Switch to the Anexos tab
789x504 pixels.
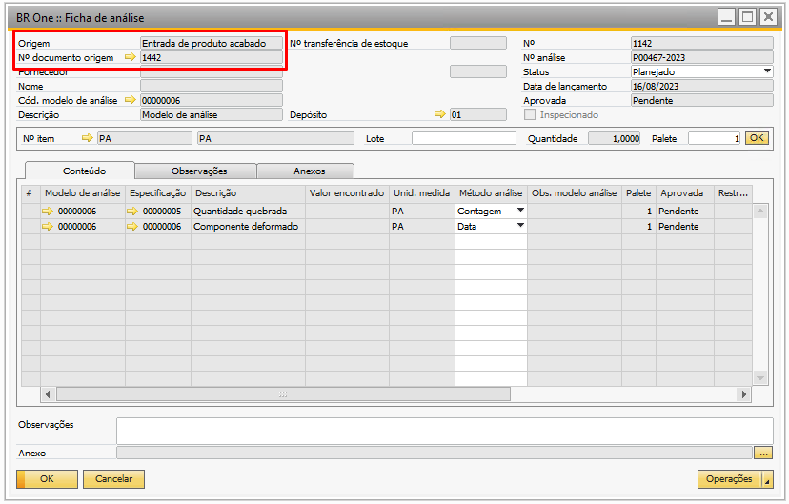click(309, 171)
